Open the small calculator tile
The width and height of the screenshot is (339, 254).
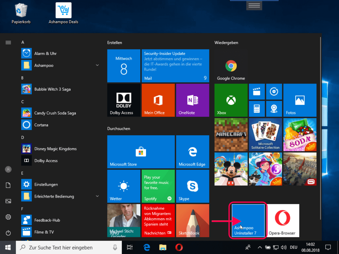(257, 109)
